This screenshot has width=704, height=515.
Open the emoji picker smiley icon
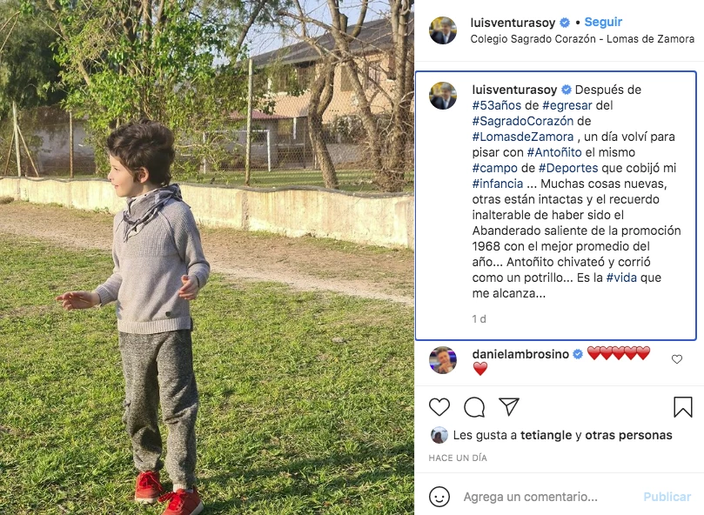point(439,497)
